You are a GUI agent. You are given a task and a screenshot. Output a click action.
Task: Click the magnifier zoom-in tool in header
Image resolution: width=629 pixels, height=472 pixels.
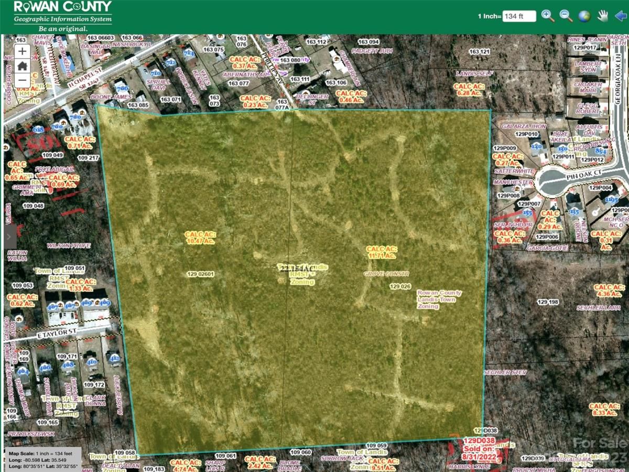pos(548,16)
